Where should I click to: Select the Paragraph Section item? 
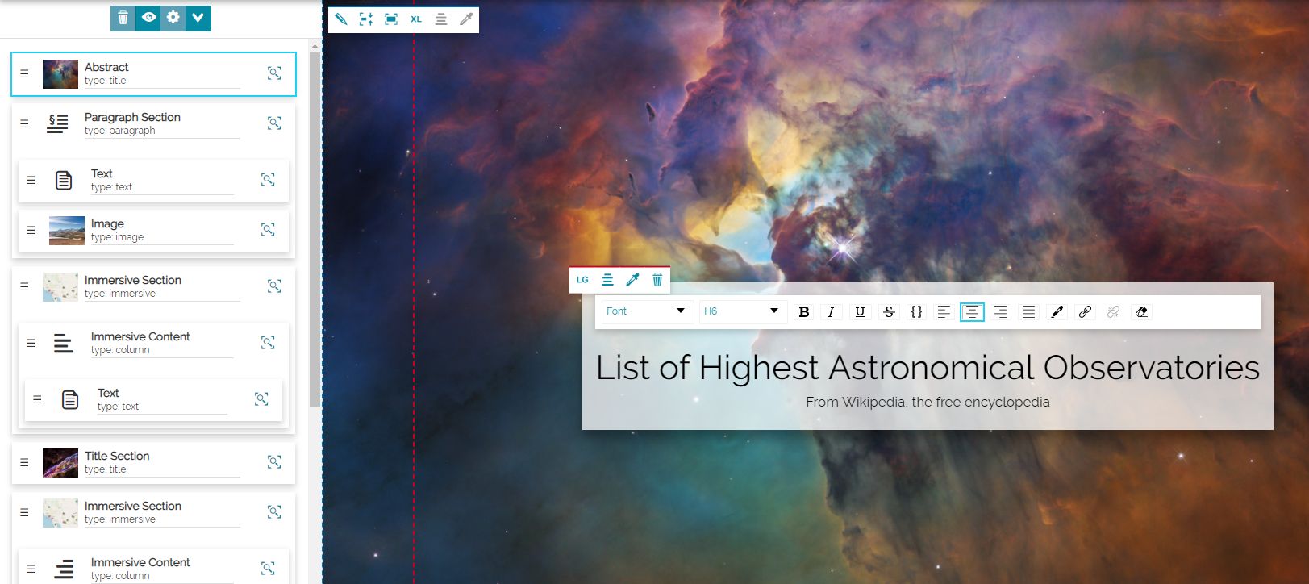tap(153, 123)
